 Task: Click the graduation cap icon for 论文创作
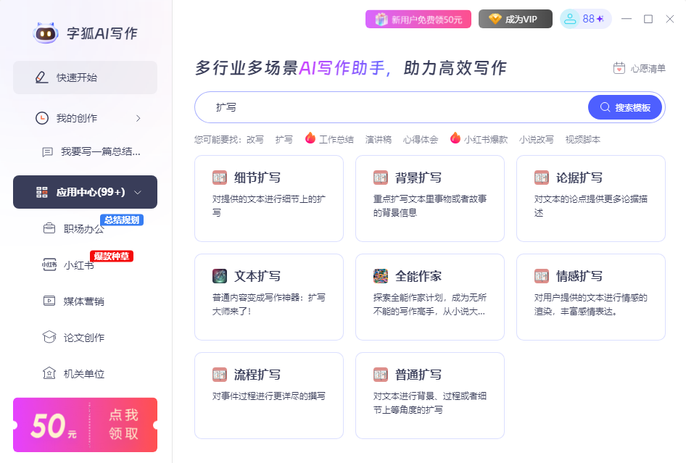(x=49, y=337)
